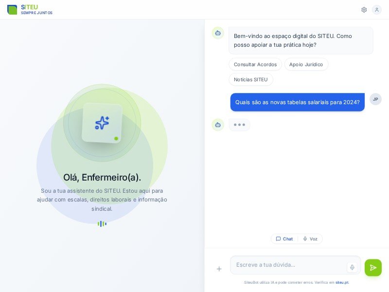Open Notícias SITEU quick option

pos(251,79)
